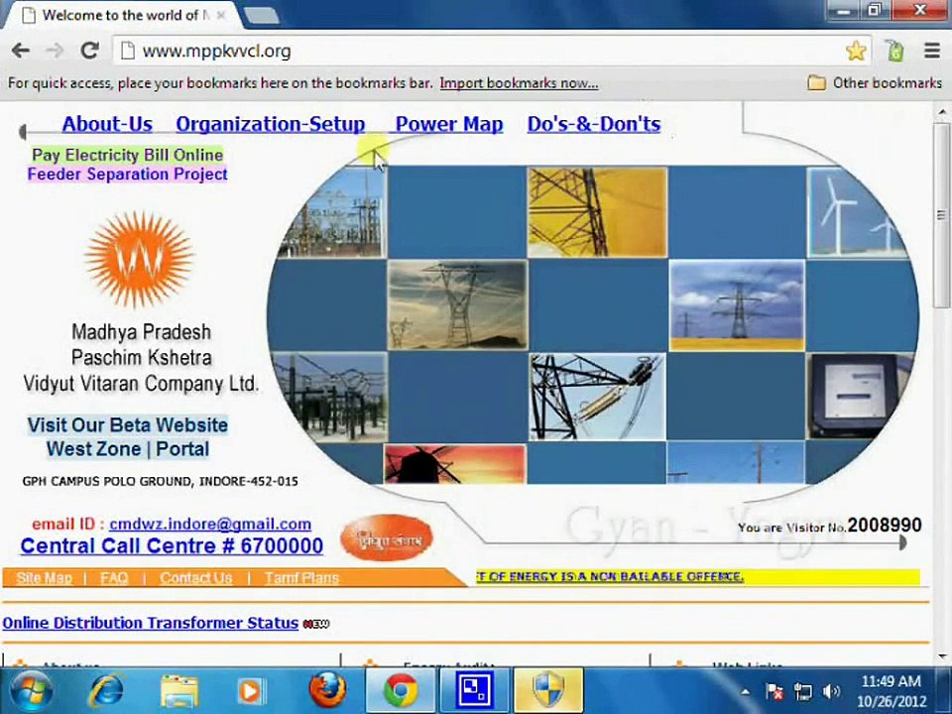This screenshot has height=714, width=952.
Task: Open the Do's-&-Don'ts menu link
Action: tap(594, 124)
